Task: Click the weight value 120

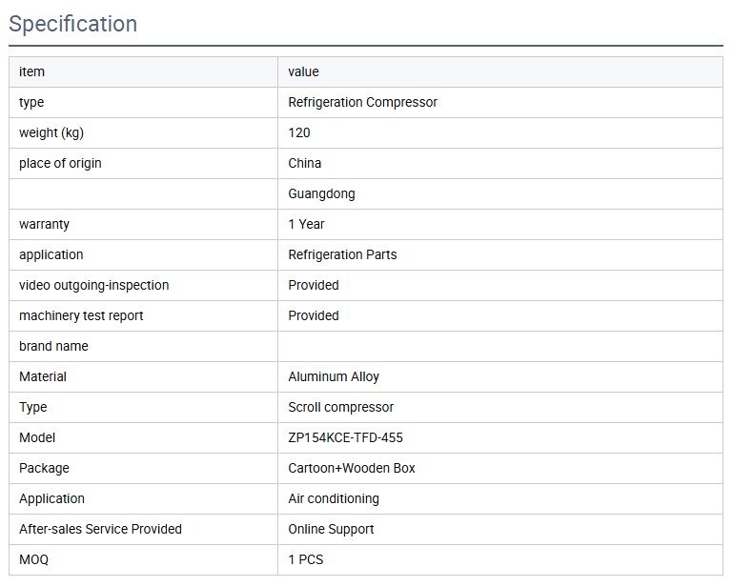Action: coord(299,132)
